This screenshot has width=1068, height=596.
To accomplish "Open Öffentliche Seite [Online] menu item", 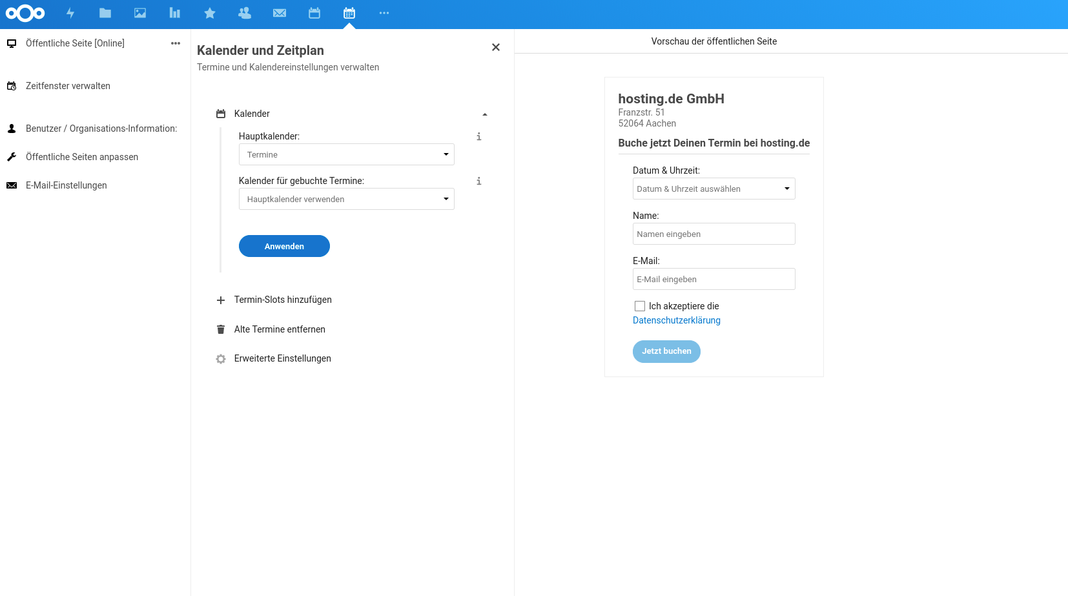I will coord(75,43).
